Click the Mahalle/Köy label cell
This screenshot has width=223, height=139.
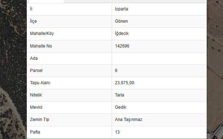coord(69,34)
